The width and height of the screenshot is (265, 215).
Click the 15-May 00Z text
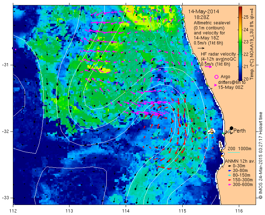tap(231, 87)
